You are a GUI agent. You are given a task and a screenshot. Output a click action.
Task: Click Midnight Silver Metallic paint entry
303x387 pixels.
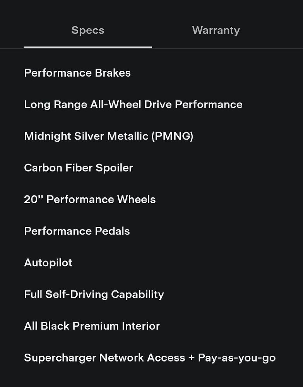click(109, 136)
